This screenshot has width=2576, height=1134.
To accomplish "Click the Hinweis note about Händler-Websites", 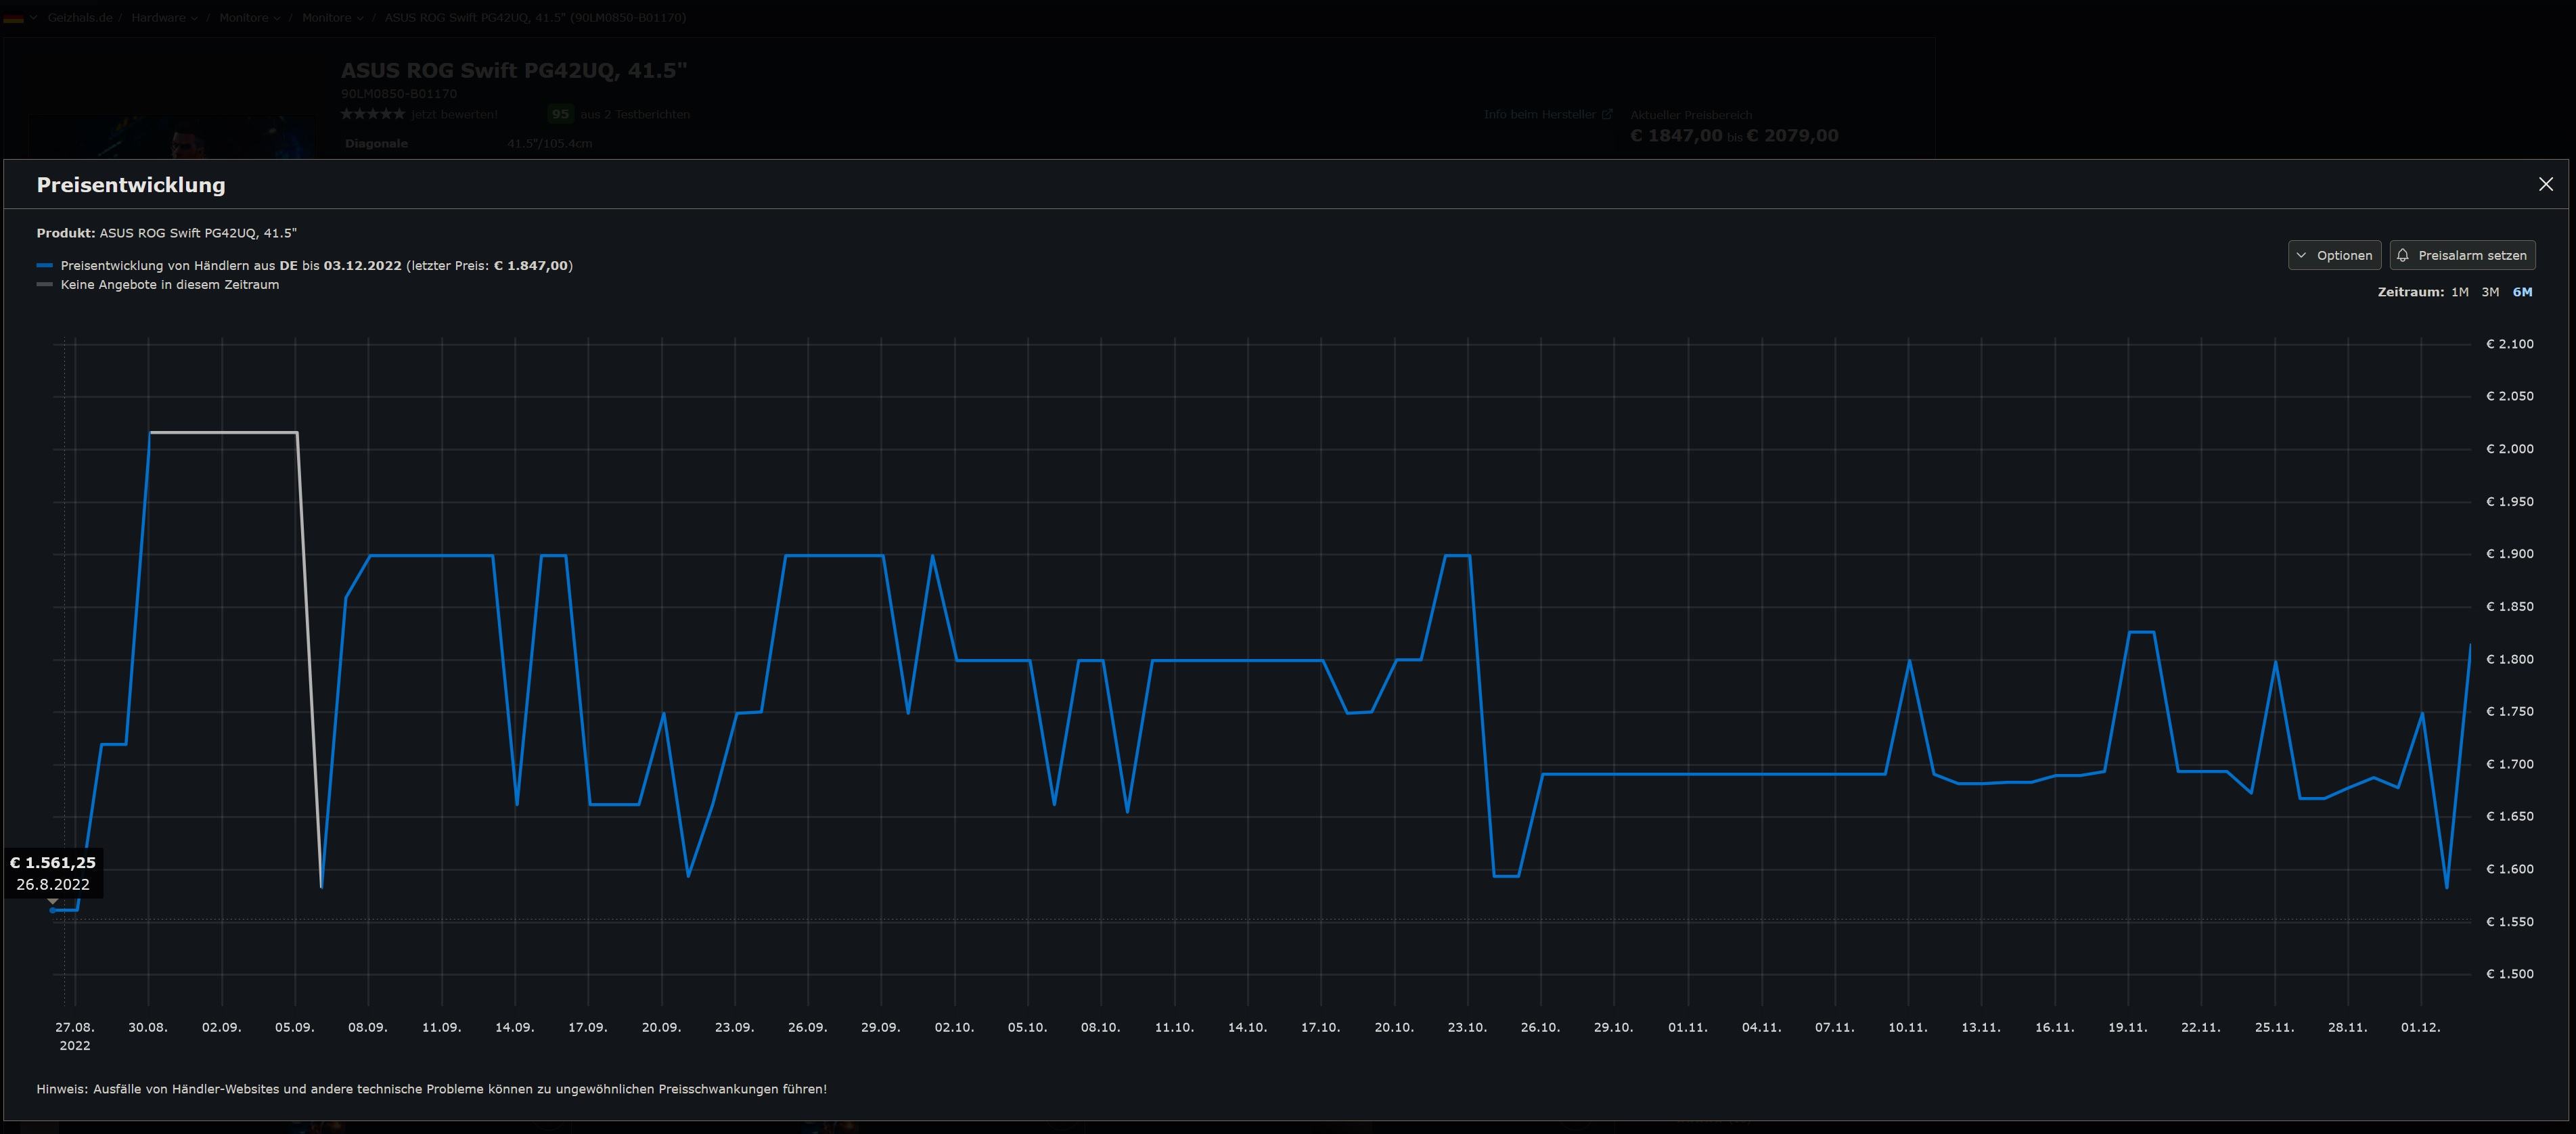I will [432, 1090].
